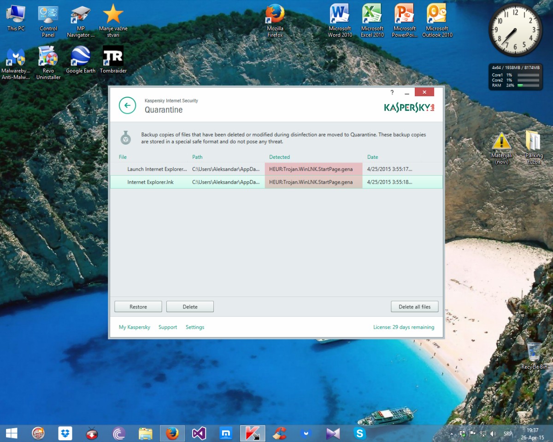Click the quarantine biohazard flask icon
Viewport: 553px width, 442px height.
coord(126,137)
